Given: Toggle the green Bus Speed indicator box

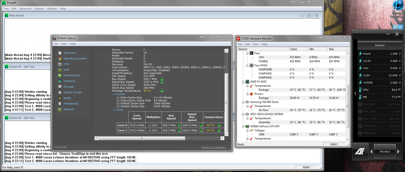Looking at the screenshot, I should (162, 79).
